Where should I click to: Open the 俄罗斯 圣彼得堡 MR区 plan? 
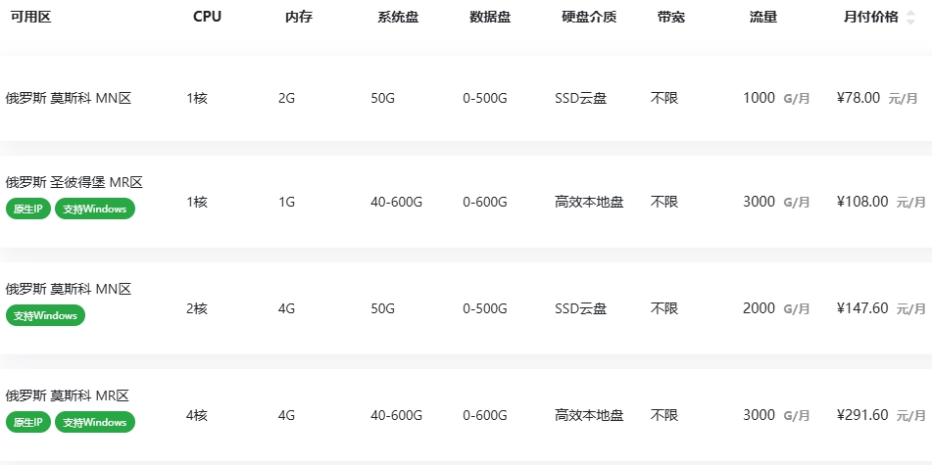74,182
